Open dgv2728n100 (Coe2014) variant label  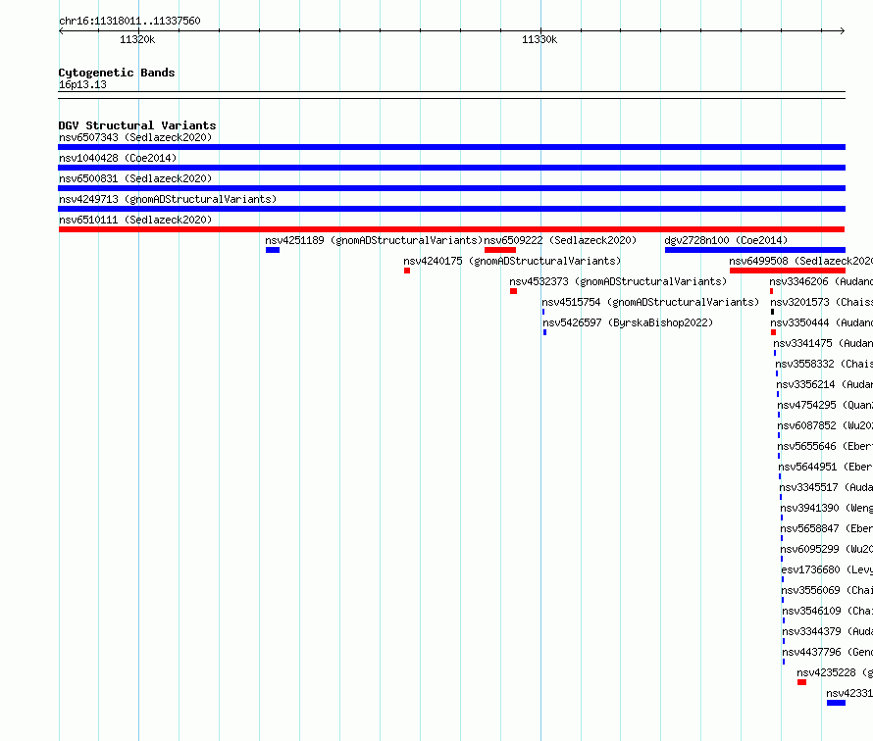coord(726,240)
